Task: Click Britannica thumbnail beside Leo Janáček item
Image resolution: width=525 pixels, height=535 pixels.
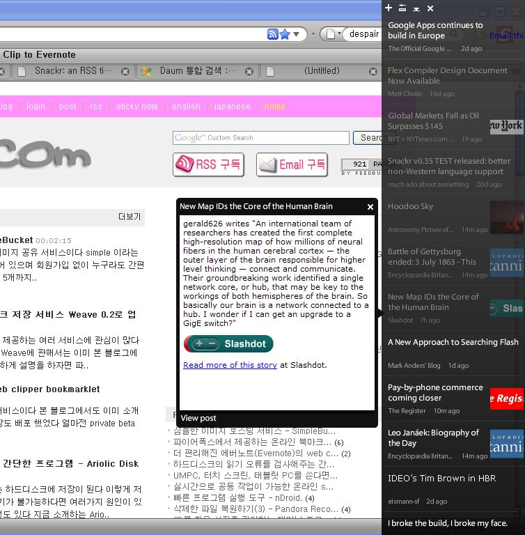Action: coord(507,444)
